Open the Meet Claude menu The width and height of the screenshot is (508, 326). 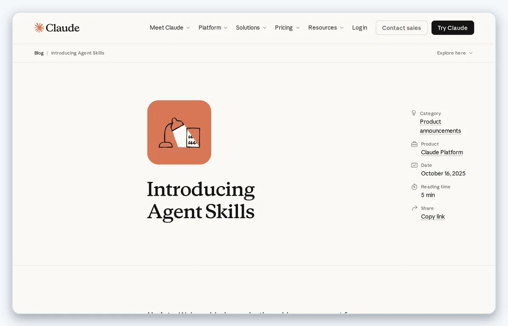pyautogui.click(x=170, y=27)
